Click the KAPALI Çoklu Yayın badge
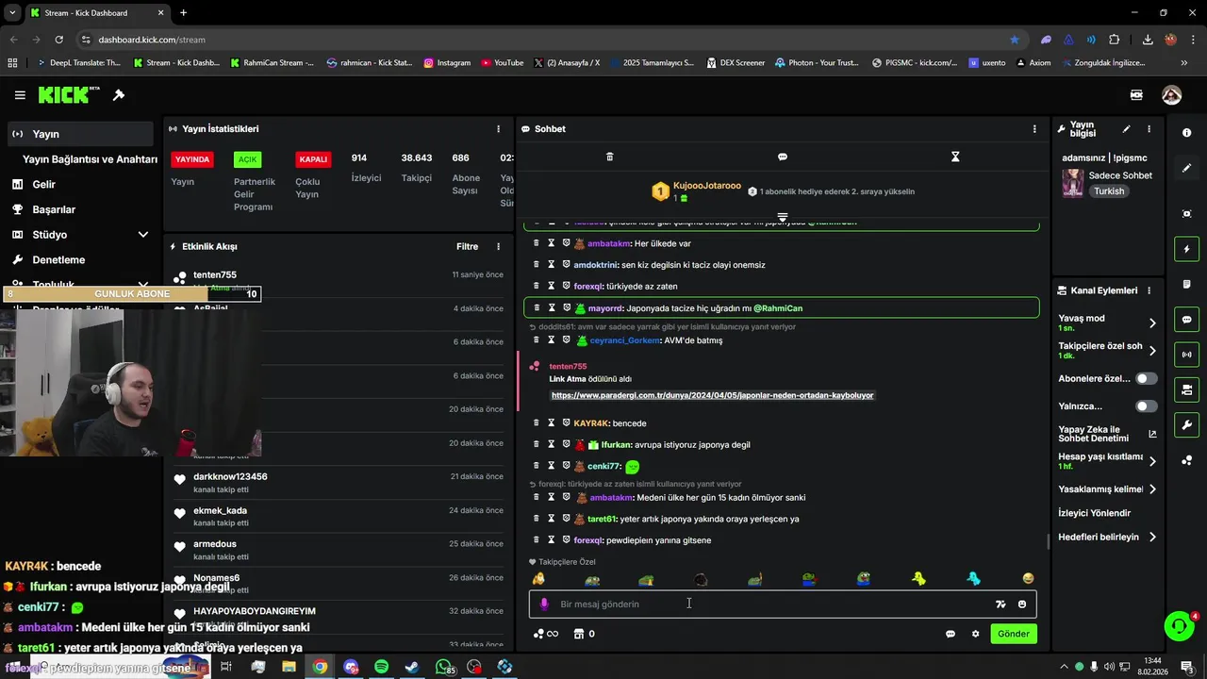Viewport: 1207px width, 679px height. coord(313,159)
